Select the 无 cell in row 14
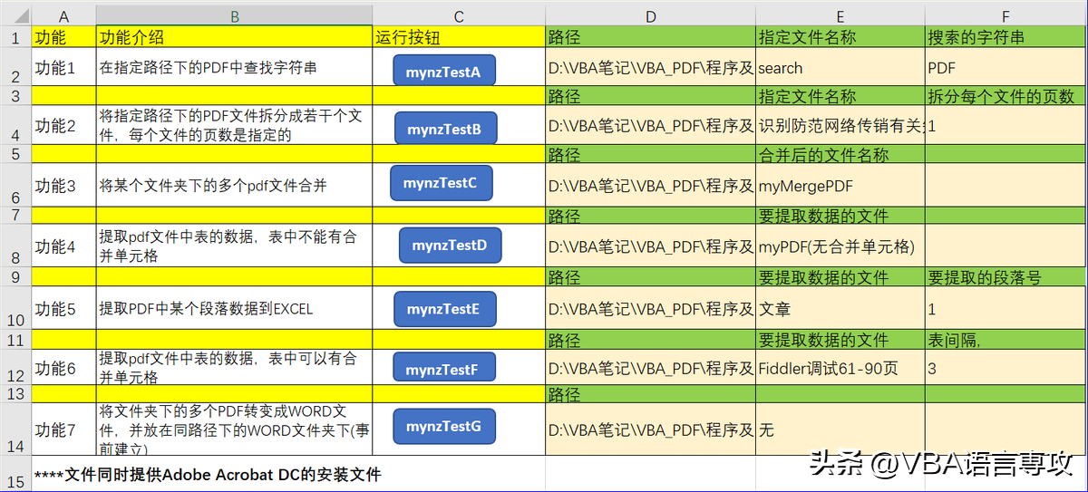This screenshot has height=492, width=1088. click(840, 429)
